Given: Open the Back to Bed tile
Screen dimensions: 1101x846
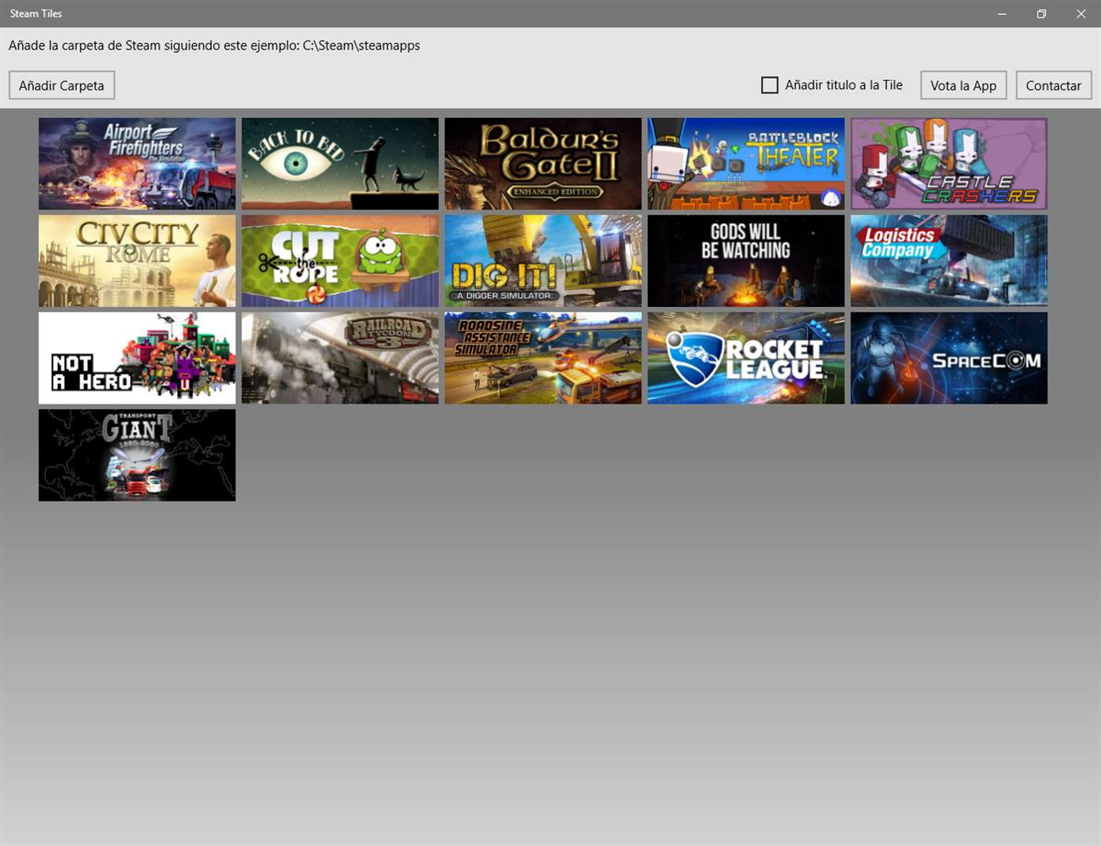Looking at the screenshot, I should pyautogui.click(x=340, y=164).
